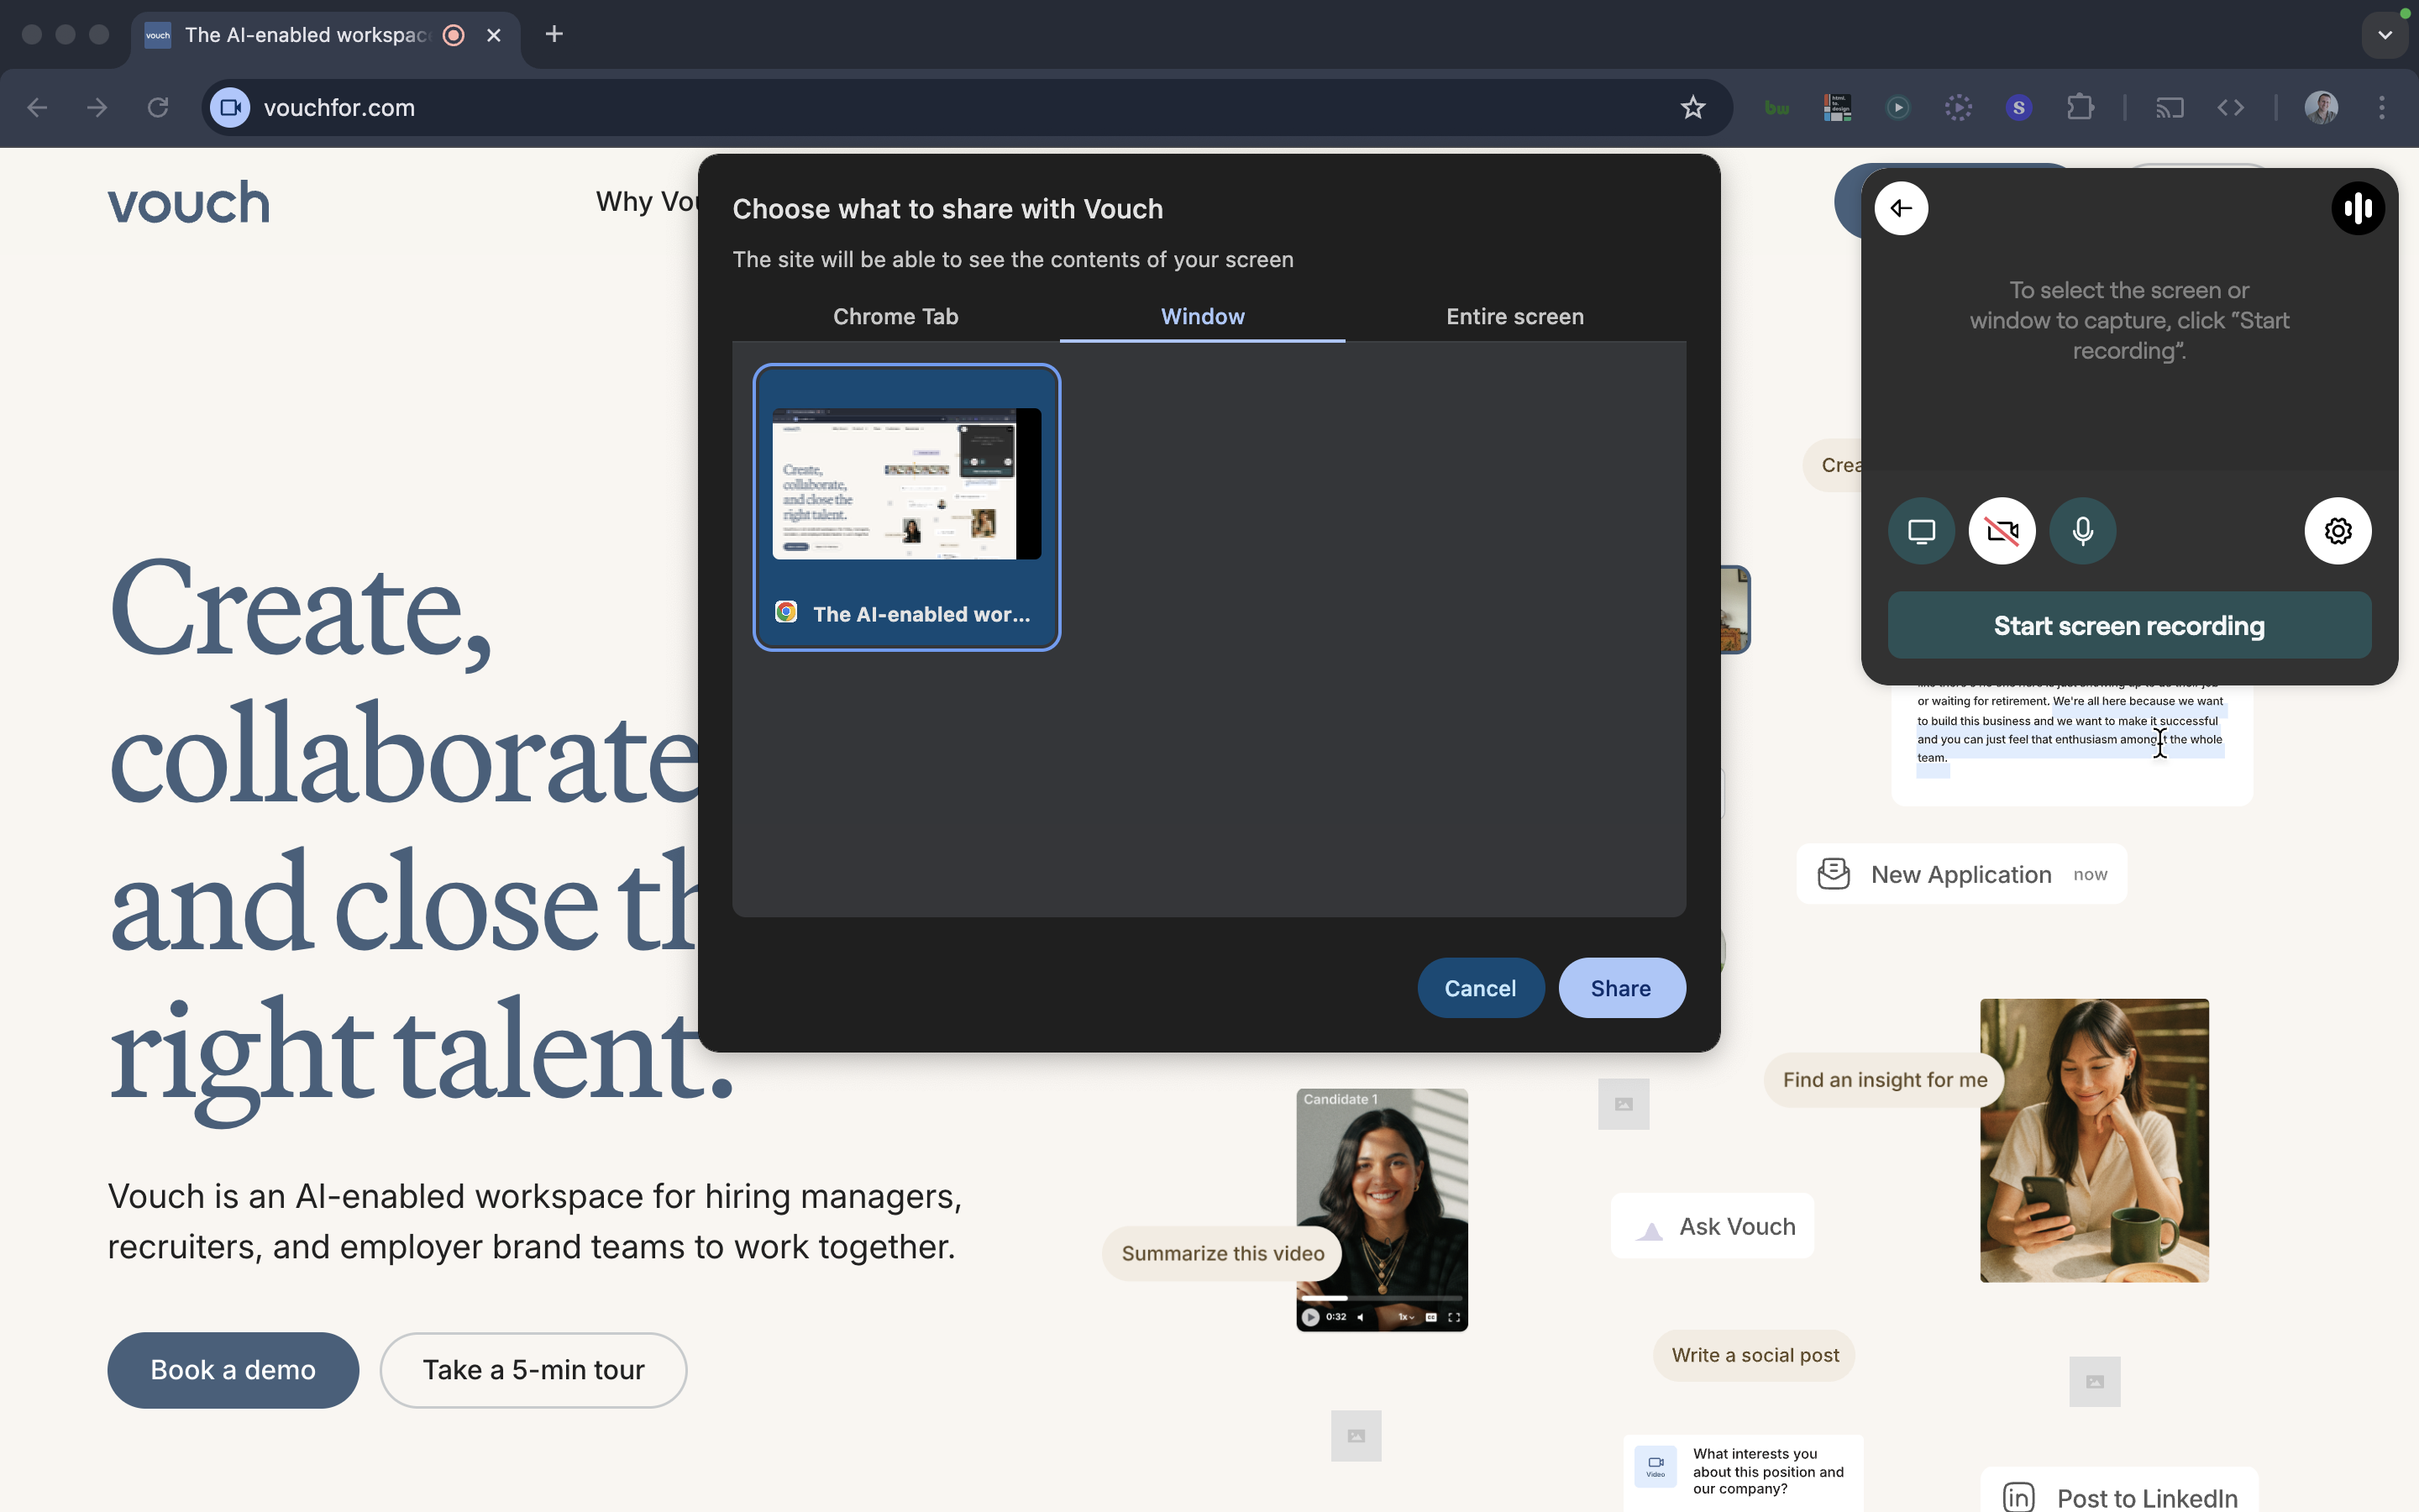Open the camera permission icon in address bar
Image resolution: width=2419 pixels, height=1512 pixels.
tap(231, 107)
